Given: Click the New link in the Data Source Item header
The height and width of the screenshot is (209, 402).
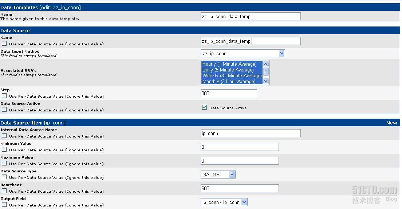Looking at the screenshot, I should click(x=391, y=123).
